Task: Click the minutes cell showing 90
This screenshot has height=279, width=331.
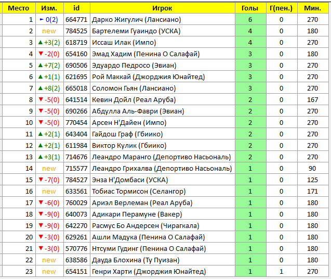Action: pos(313,168)
